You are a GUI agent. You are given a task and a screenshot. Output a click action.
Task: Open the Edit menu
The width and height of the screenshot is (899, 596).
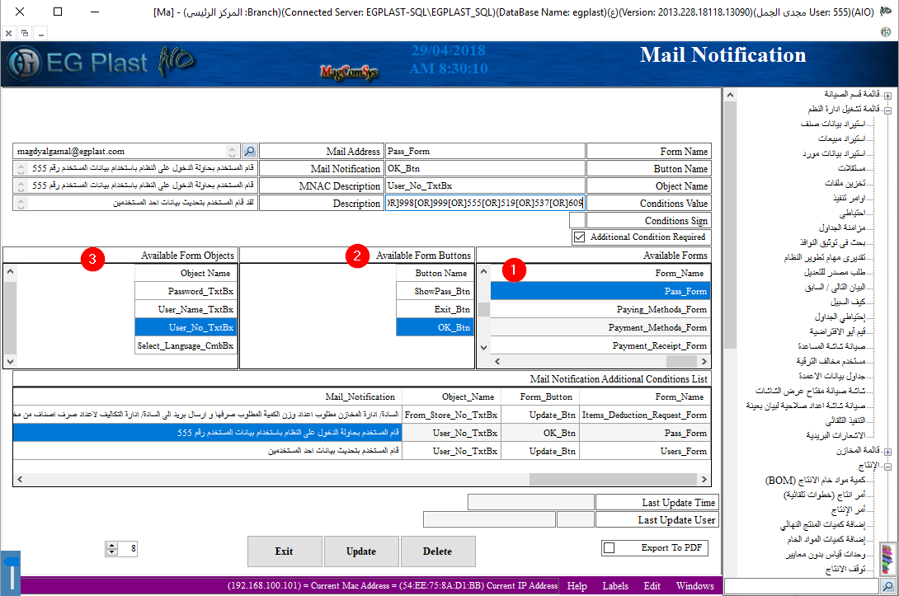[652, 585]
